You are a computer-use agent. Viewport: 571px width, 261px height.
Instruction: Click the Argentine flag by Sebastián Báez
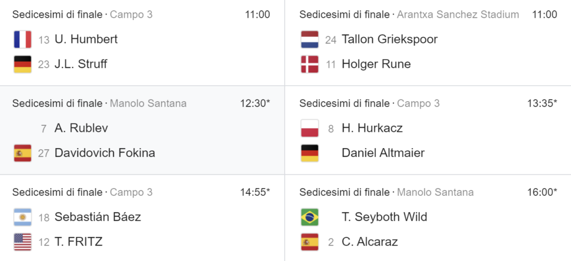click(22, 217)
